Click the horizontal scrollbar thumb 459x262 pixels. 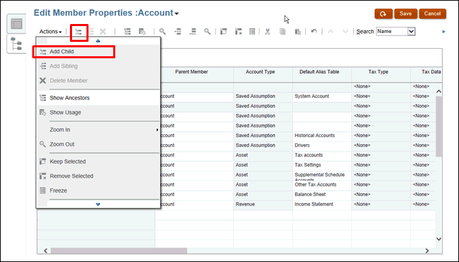(119, 251)
